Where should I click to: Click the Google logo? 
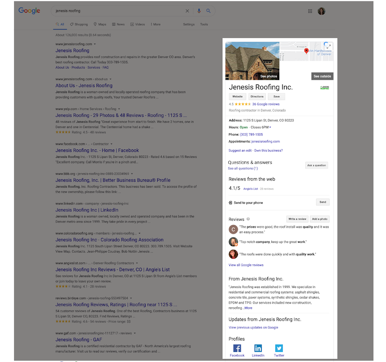click(x=29, y=11)
